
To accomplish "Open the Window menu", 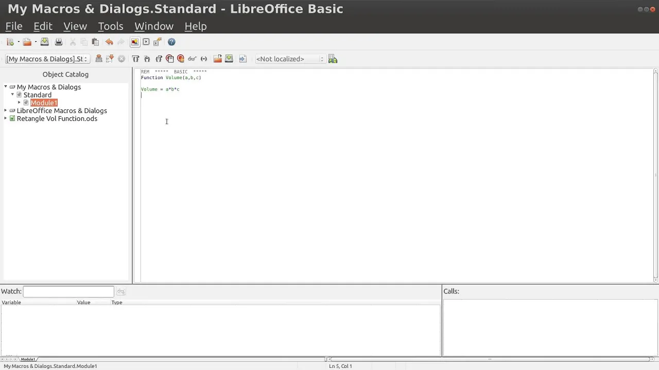I will 154,26.
